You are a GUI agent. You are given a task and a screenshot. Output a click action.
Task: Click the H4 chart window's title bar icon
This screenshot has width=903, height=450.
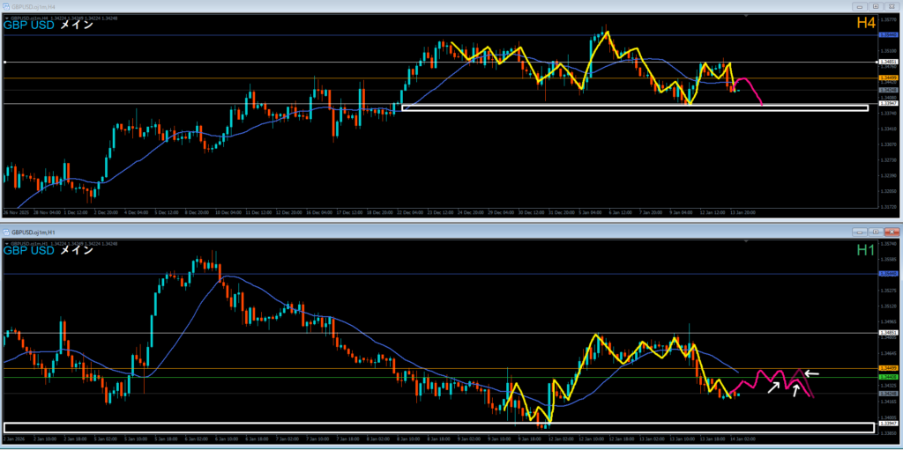click(x=6, y=6)
